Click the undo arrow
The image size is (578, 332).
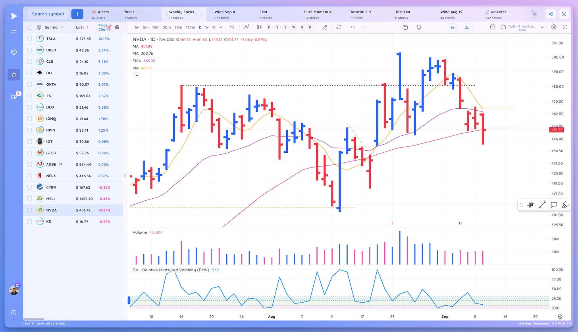[x=353, y=27]
